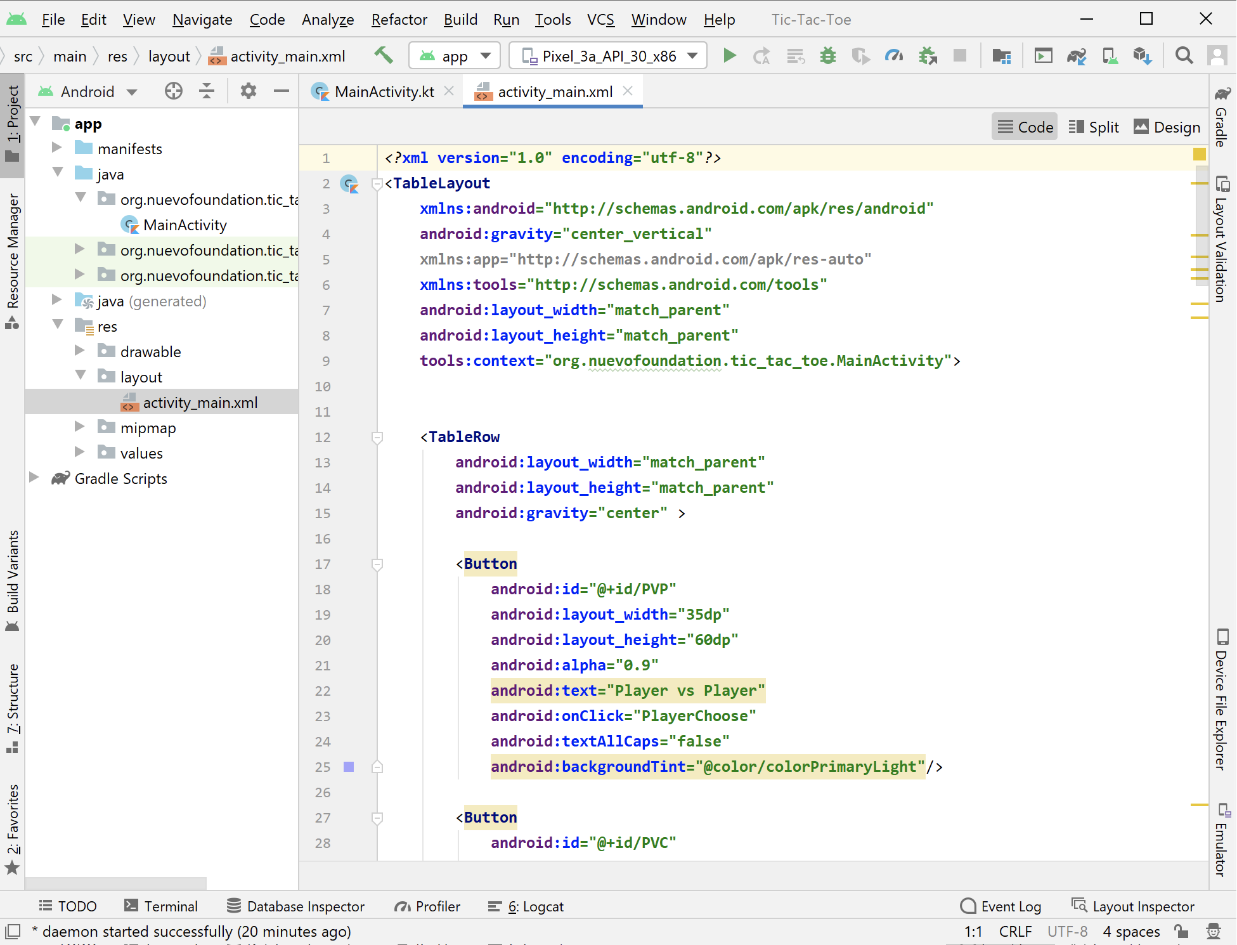
Task: Open the SDK Manager toolbar icon
Action: click(1143, 55)
